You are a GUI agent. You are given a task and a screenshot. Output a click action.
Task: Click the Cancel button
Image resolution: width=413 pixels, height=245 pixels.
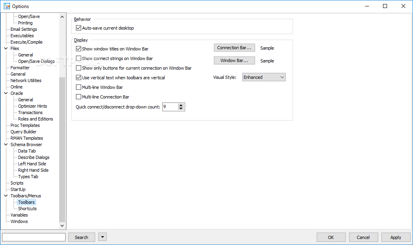point(363,237)
